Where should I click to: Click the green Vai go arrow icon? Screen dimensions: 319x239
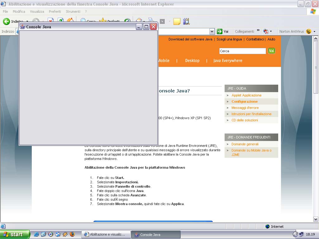tap(220, 31)
